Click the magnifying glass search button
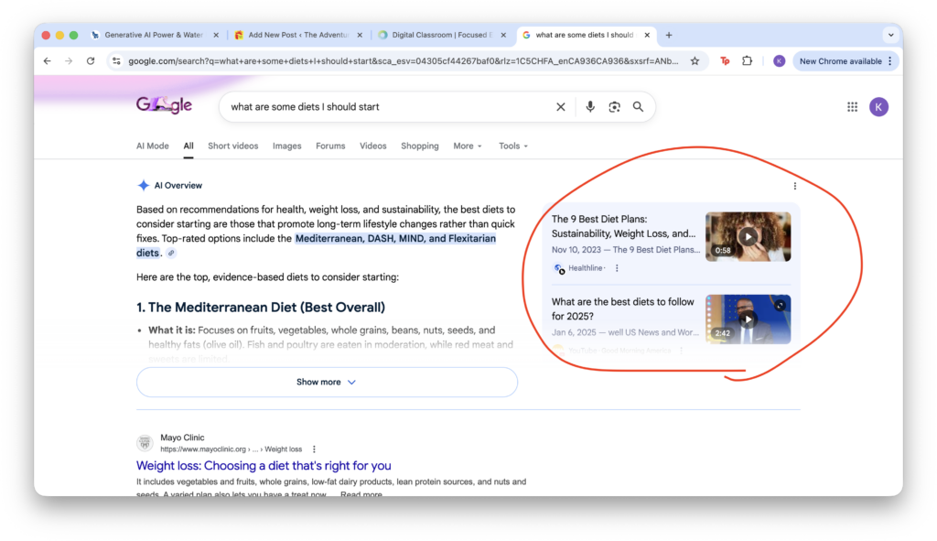This screenshot has height=541, width=937. point(638,107)
